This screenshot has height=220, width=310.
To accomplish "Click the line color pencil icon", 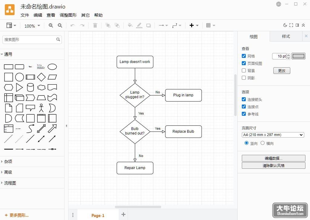I will 139,25.
